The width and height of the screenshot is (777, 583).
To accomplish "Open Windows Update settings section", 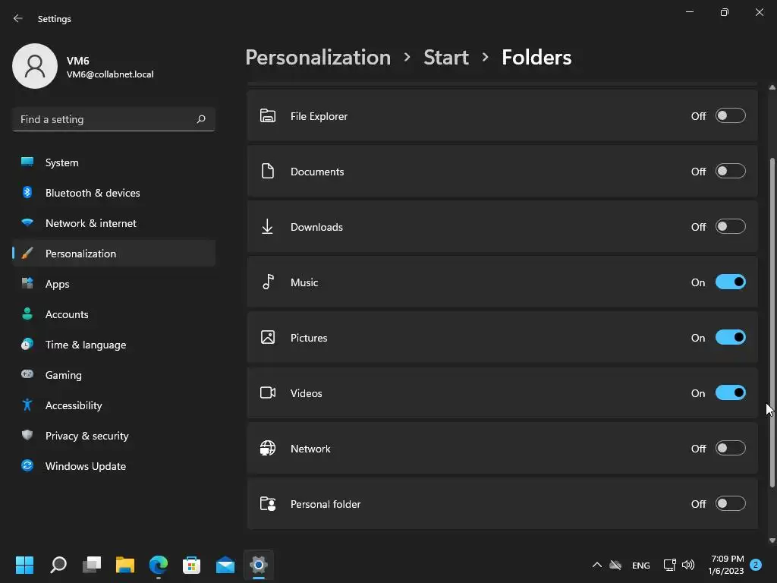I will pyautogui.click(x=85, y=466).
